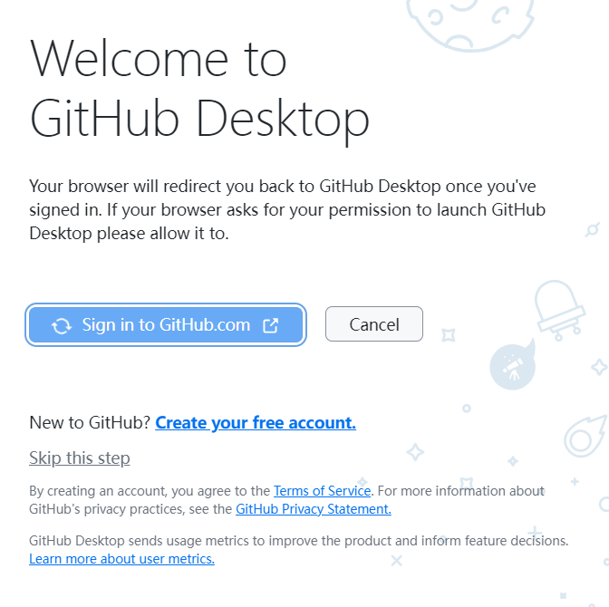The width and height of the screenshot is (609, 607).
Task: Click the Sign in to GitHub.com button
Action: tap(166, 324)
